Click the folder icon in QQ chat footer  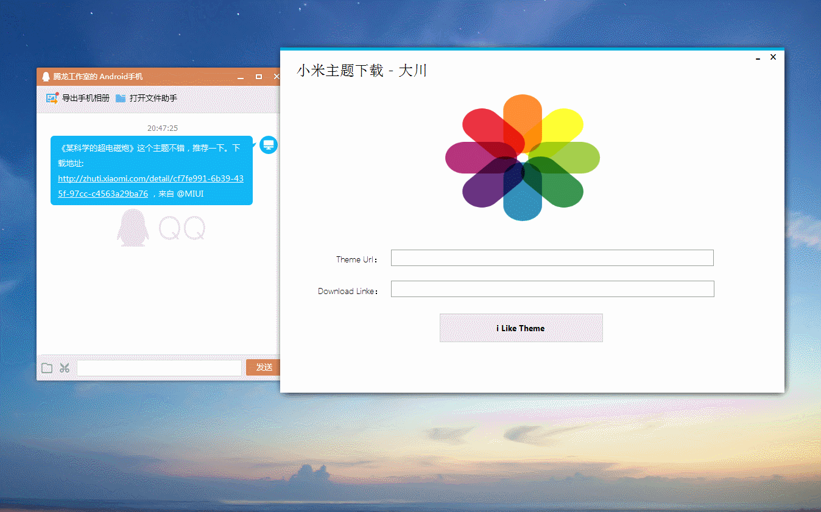click(47, 368)
